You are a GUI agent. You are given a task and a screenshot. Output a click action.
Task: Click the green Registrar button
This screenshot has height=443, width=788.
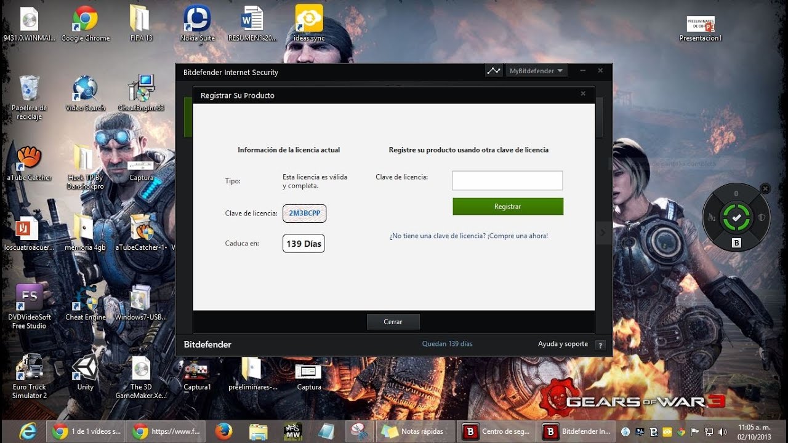[508, 207]
